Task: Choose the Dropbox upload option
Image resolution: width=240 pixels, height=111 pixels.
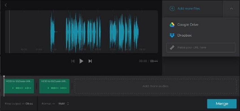Action: pos(180,35)
